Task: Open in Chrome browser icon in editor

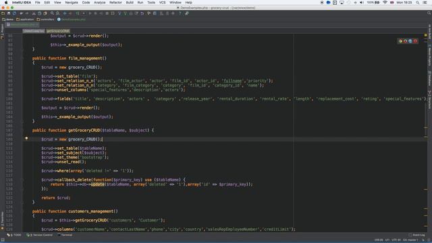Action: pyautogui.click(x=400, y=41)
